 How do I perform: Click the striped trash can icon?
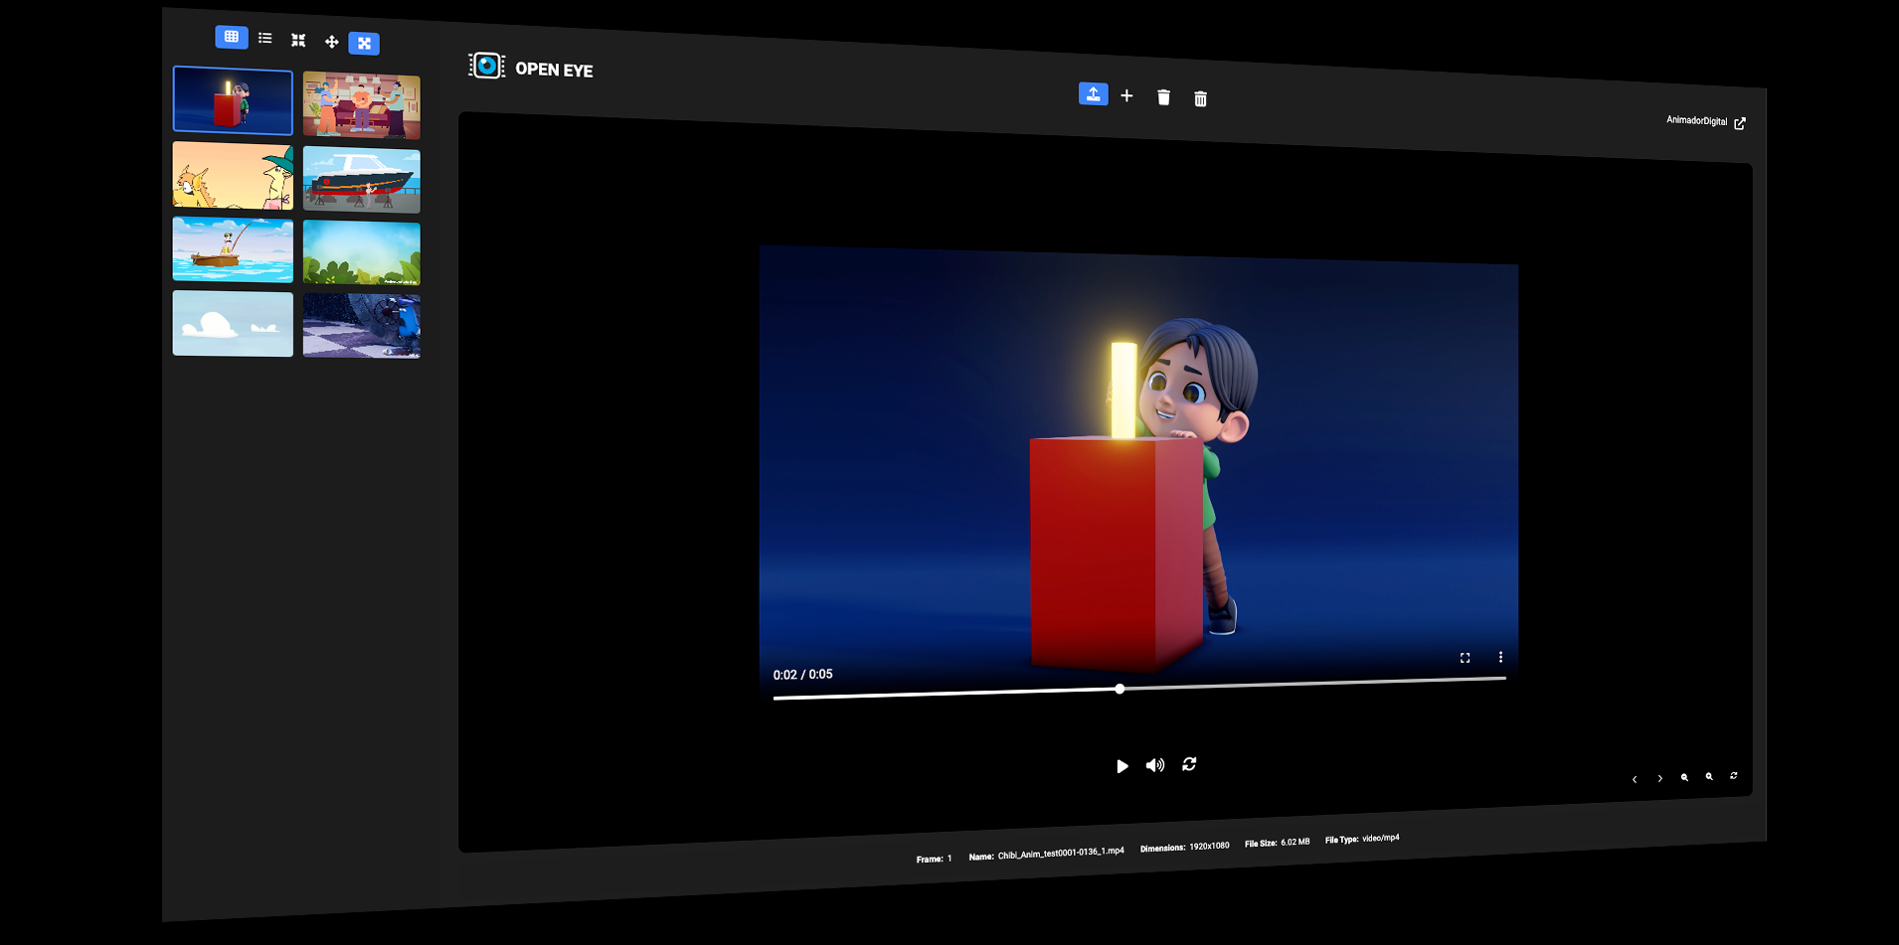[x=1200, y=98]
